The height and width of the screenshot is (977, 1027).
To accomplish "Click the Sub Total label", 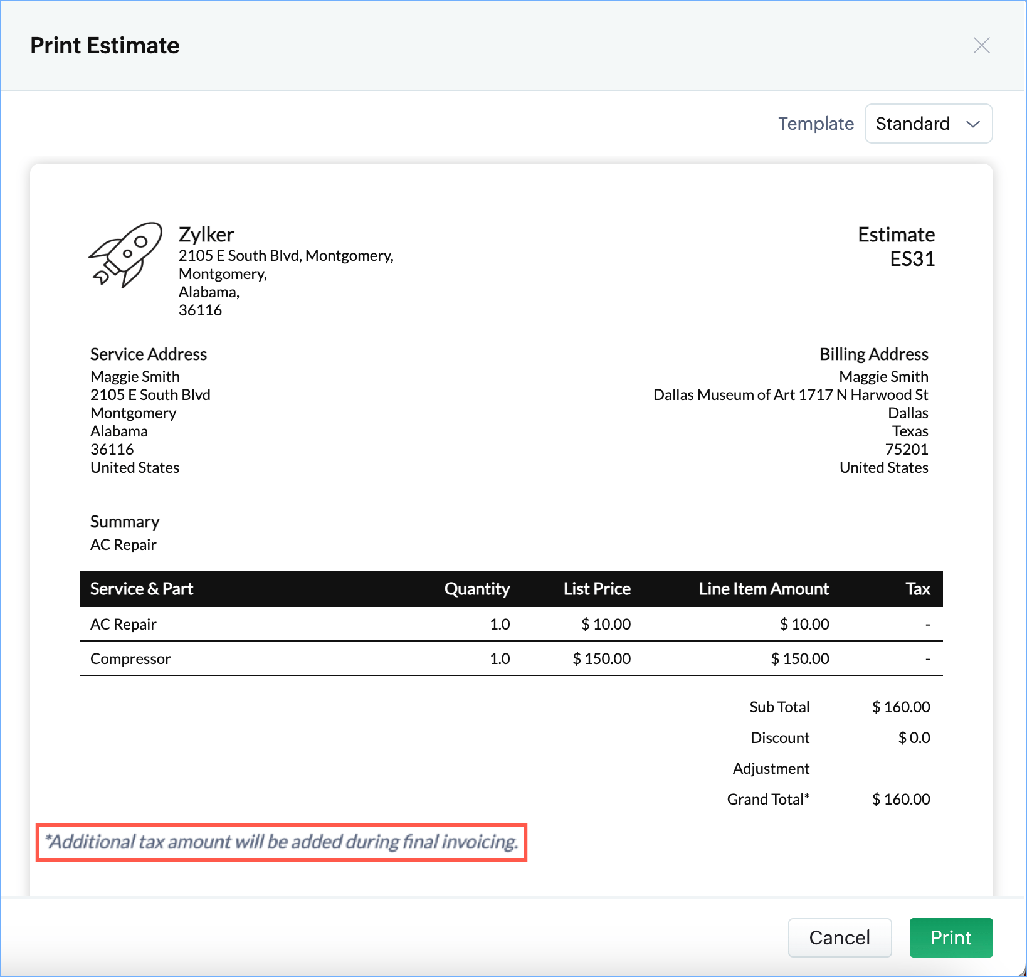I will [779, 707].
